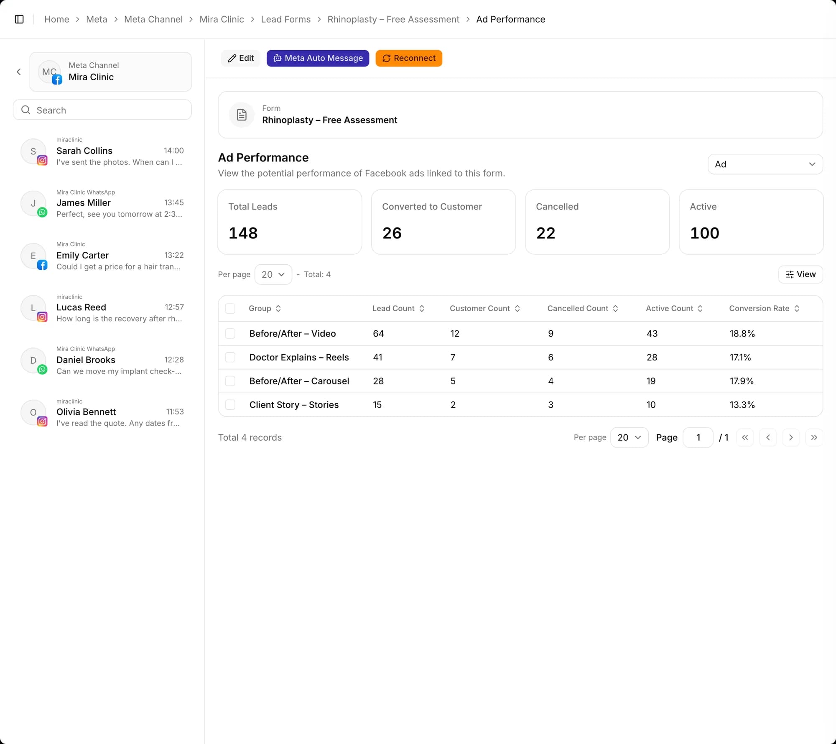Sort by Cancelled Count column

[x=583, y=309]
